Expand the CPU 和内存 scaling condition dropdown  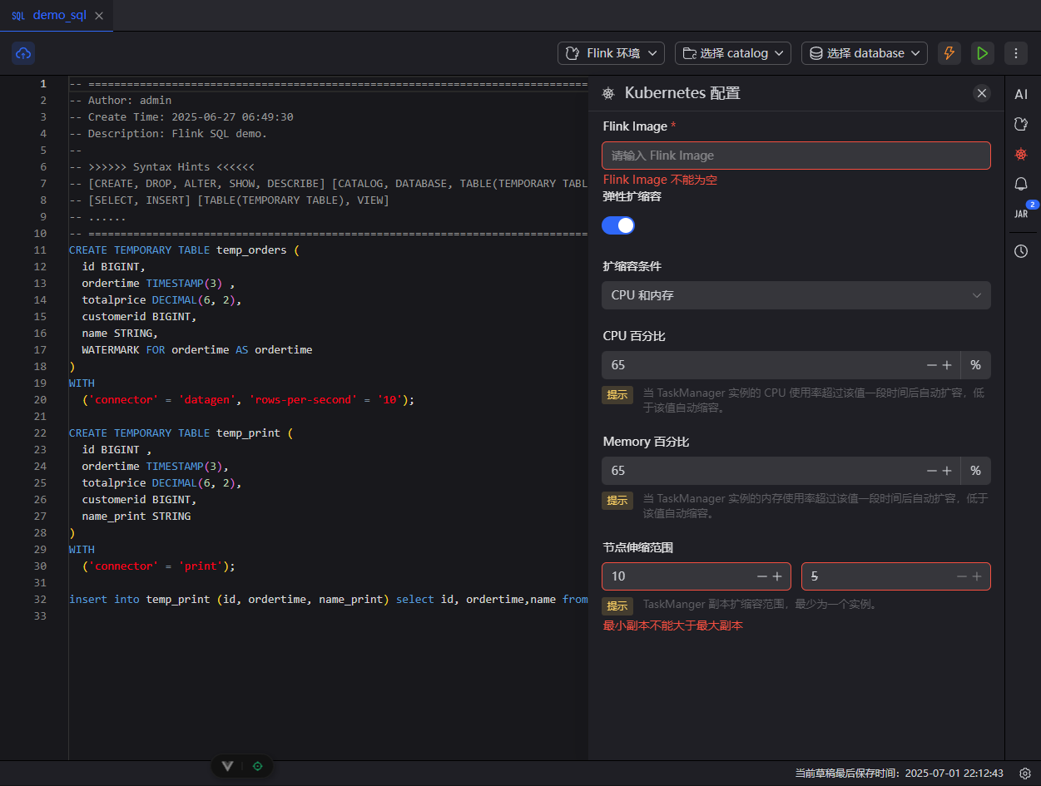tap(796, 295)
